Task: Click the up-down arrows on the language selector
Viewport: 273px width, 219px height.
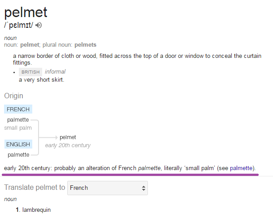Action: click(143, 188)
